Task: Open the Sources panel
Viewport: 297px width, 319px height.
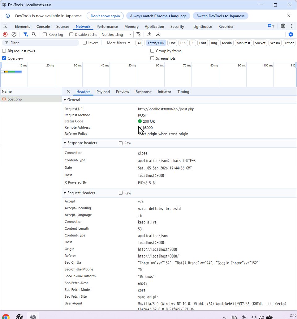Action: coord(63,27)
